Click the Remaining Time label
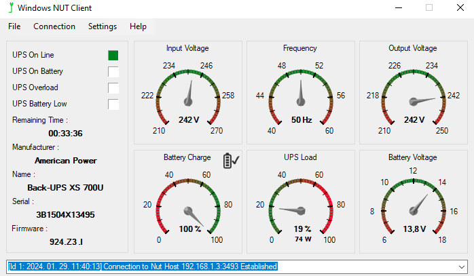This screenshot has height=276, width=474. (x=40, y=120)
